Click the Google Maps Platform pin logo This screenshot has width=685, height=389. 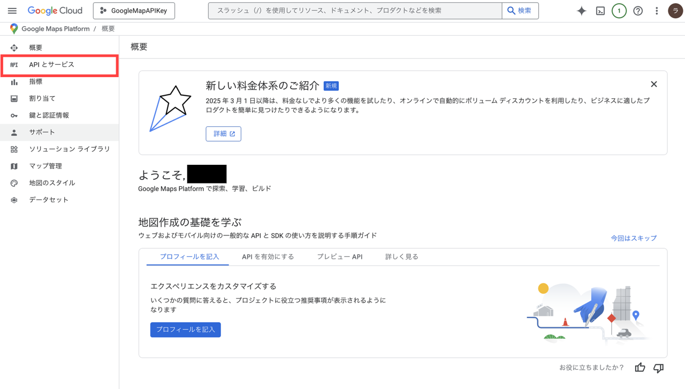coord(14,29)
